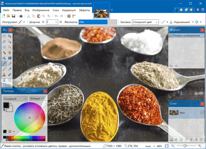Click the Больше >> button in Палитра
Image resolution: width=206 pixels, height=149 pixels.
[37, 98]
